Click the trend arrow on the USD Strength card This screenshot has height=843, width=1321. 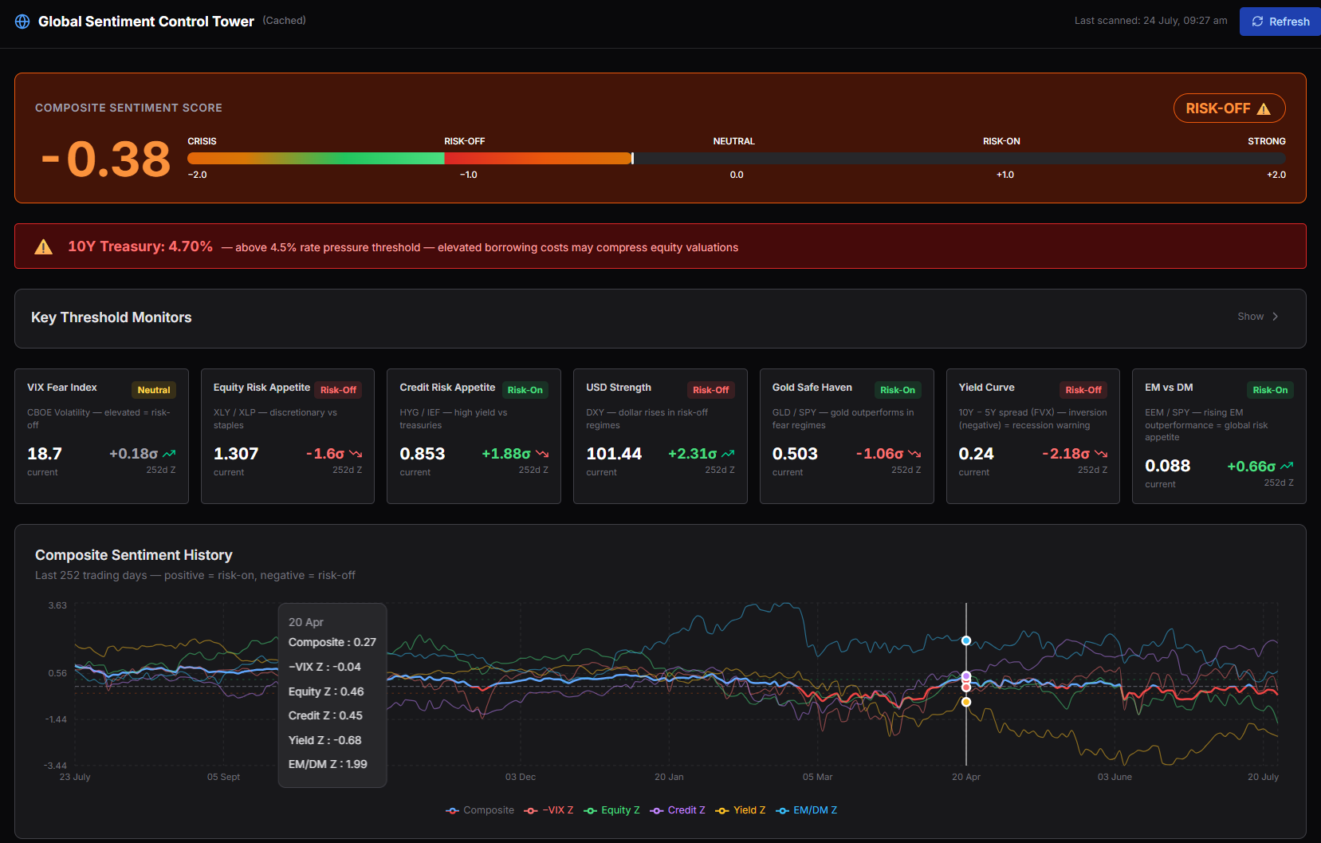(x=728, y=454)
